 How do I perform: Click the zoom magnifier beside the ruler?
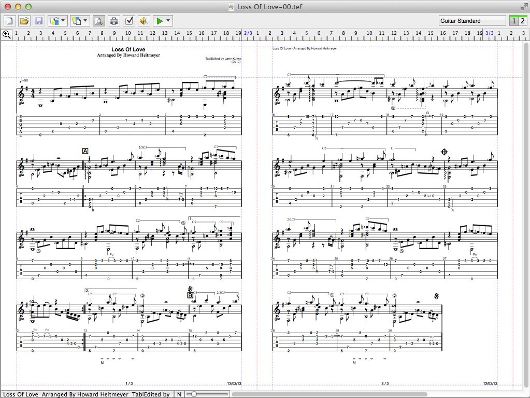(6, 34)
